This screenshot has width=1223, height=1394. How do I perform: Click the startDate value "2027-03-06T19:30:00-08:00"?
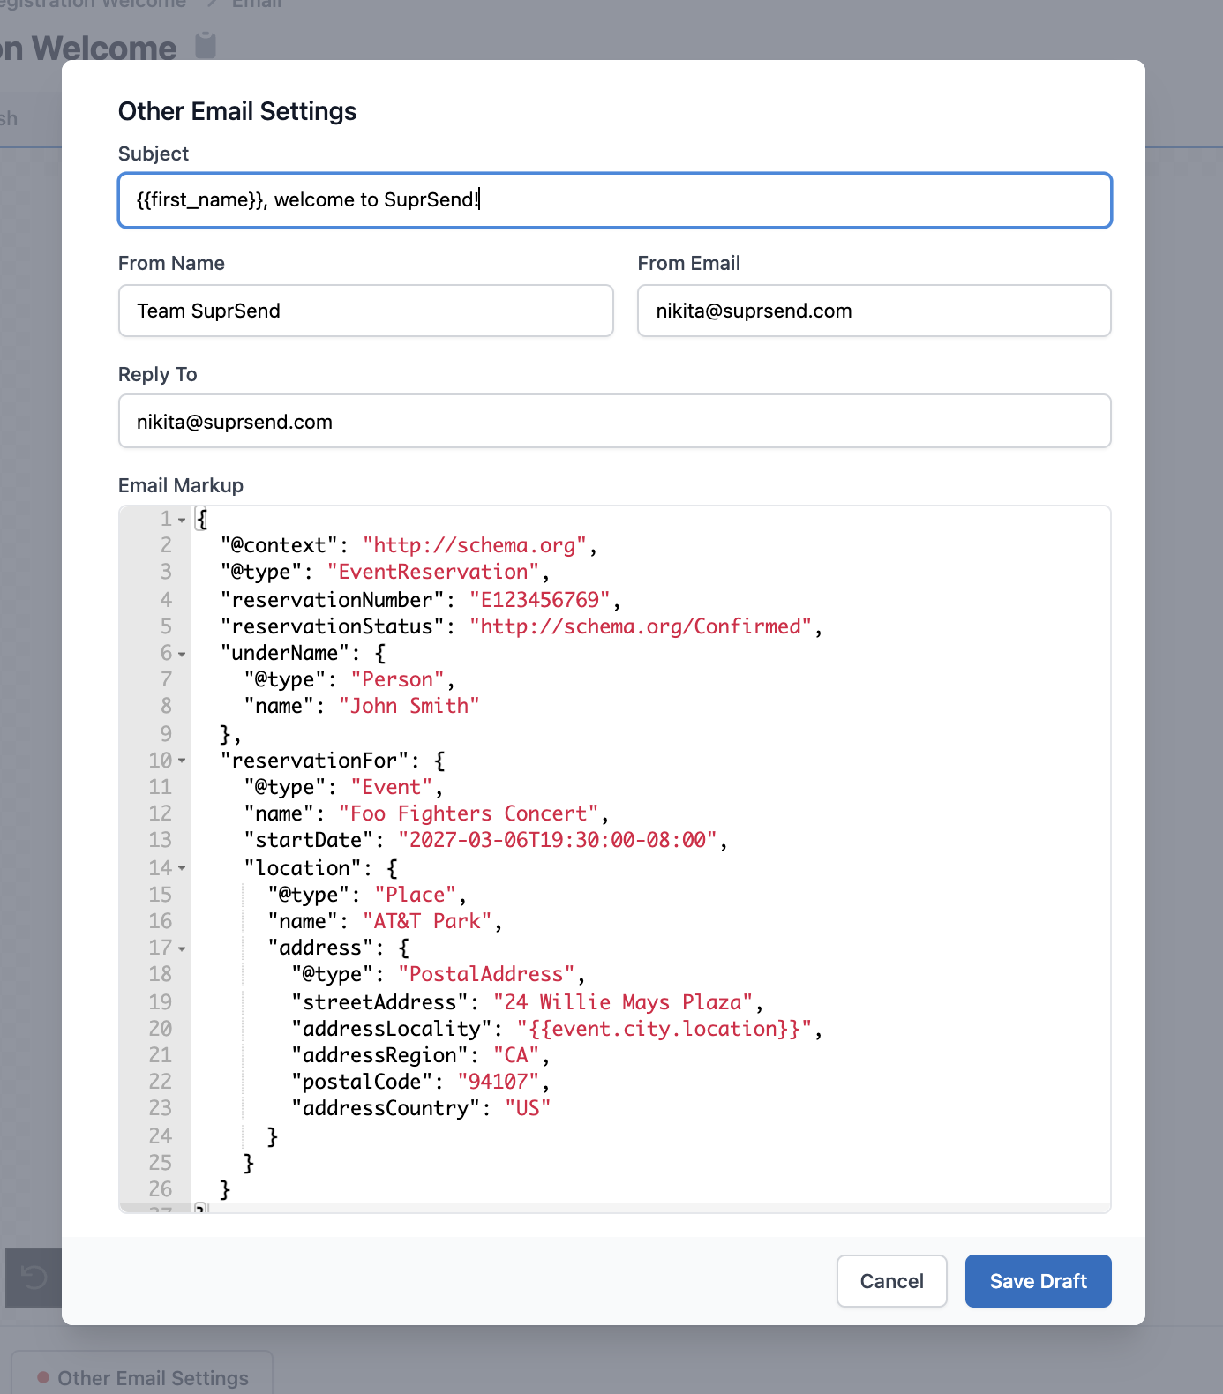click(x=558, y=840)
